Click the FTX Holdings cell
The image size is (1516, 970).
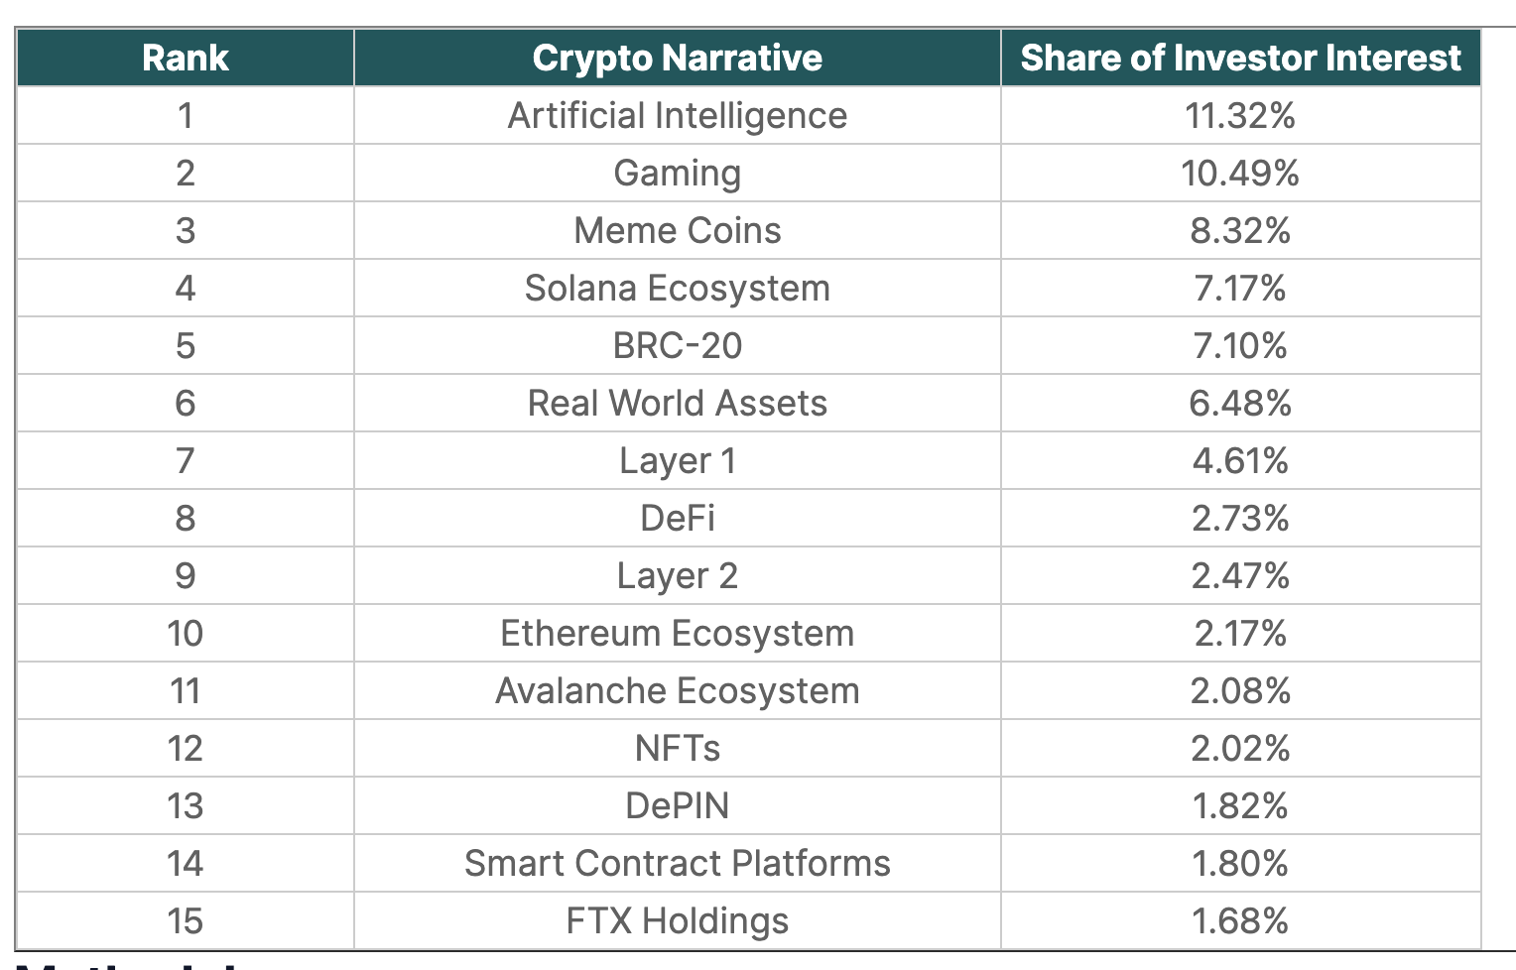(x=677, y=921)
